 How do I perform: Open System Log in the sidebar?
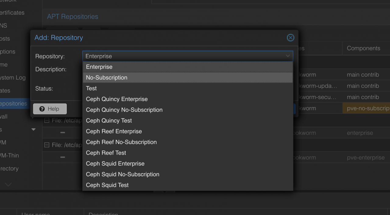12,77
